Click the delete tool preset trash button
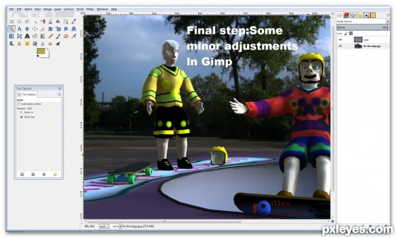This screenshot has width=396, height=238. [44, 175]
